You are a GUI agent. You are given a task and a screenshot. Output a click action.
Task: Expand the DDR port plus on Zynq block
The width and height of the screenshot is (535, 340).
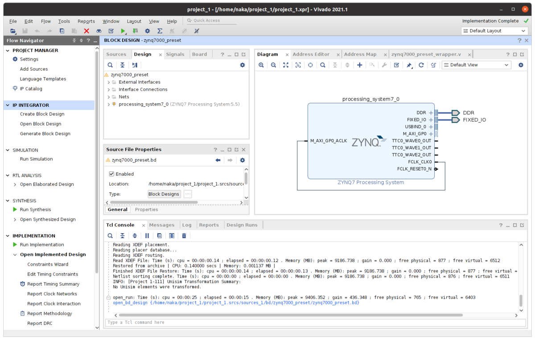(431, 113)
